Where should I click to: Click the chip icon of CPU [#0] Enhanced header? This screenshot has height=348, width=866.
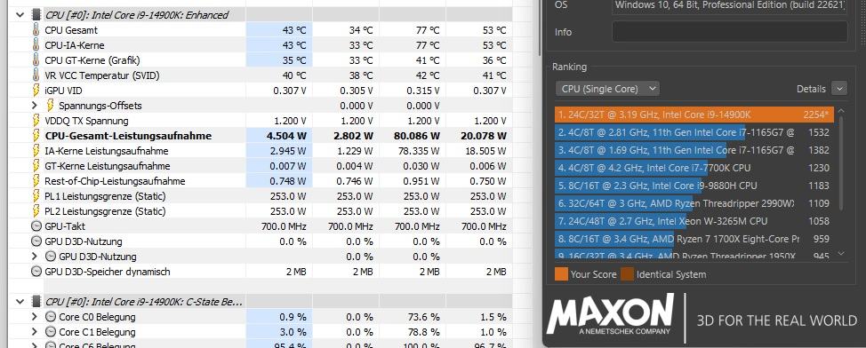(x=36, y=15)
